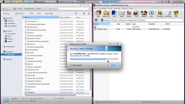This screenshot has height=104, width=185.
Task: Click the Wi-Fi status icon
Action: pos(165,2)
